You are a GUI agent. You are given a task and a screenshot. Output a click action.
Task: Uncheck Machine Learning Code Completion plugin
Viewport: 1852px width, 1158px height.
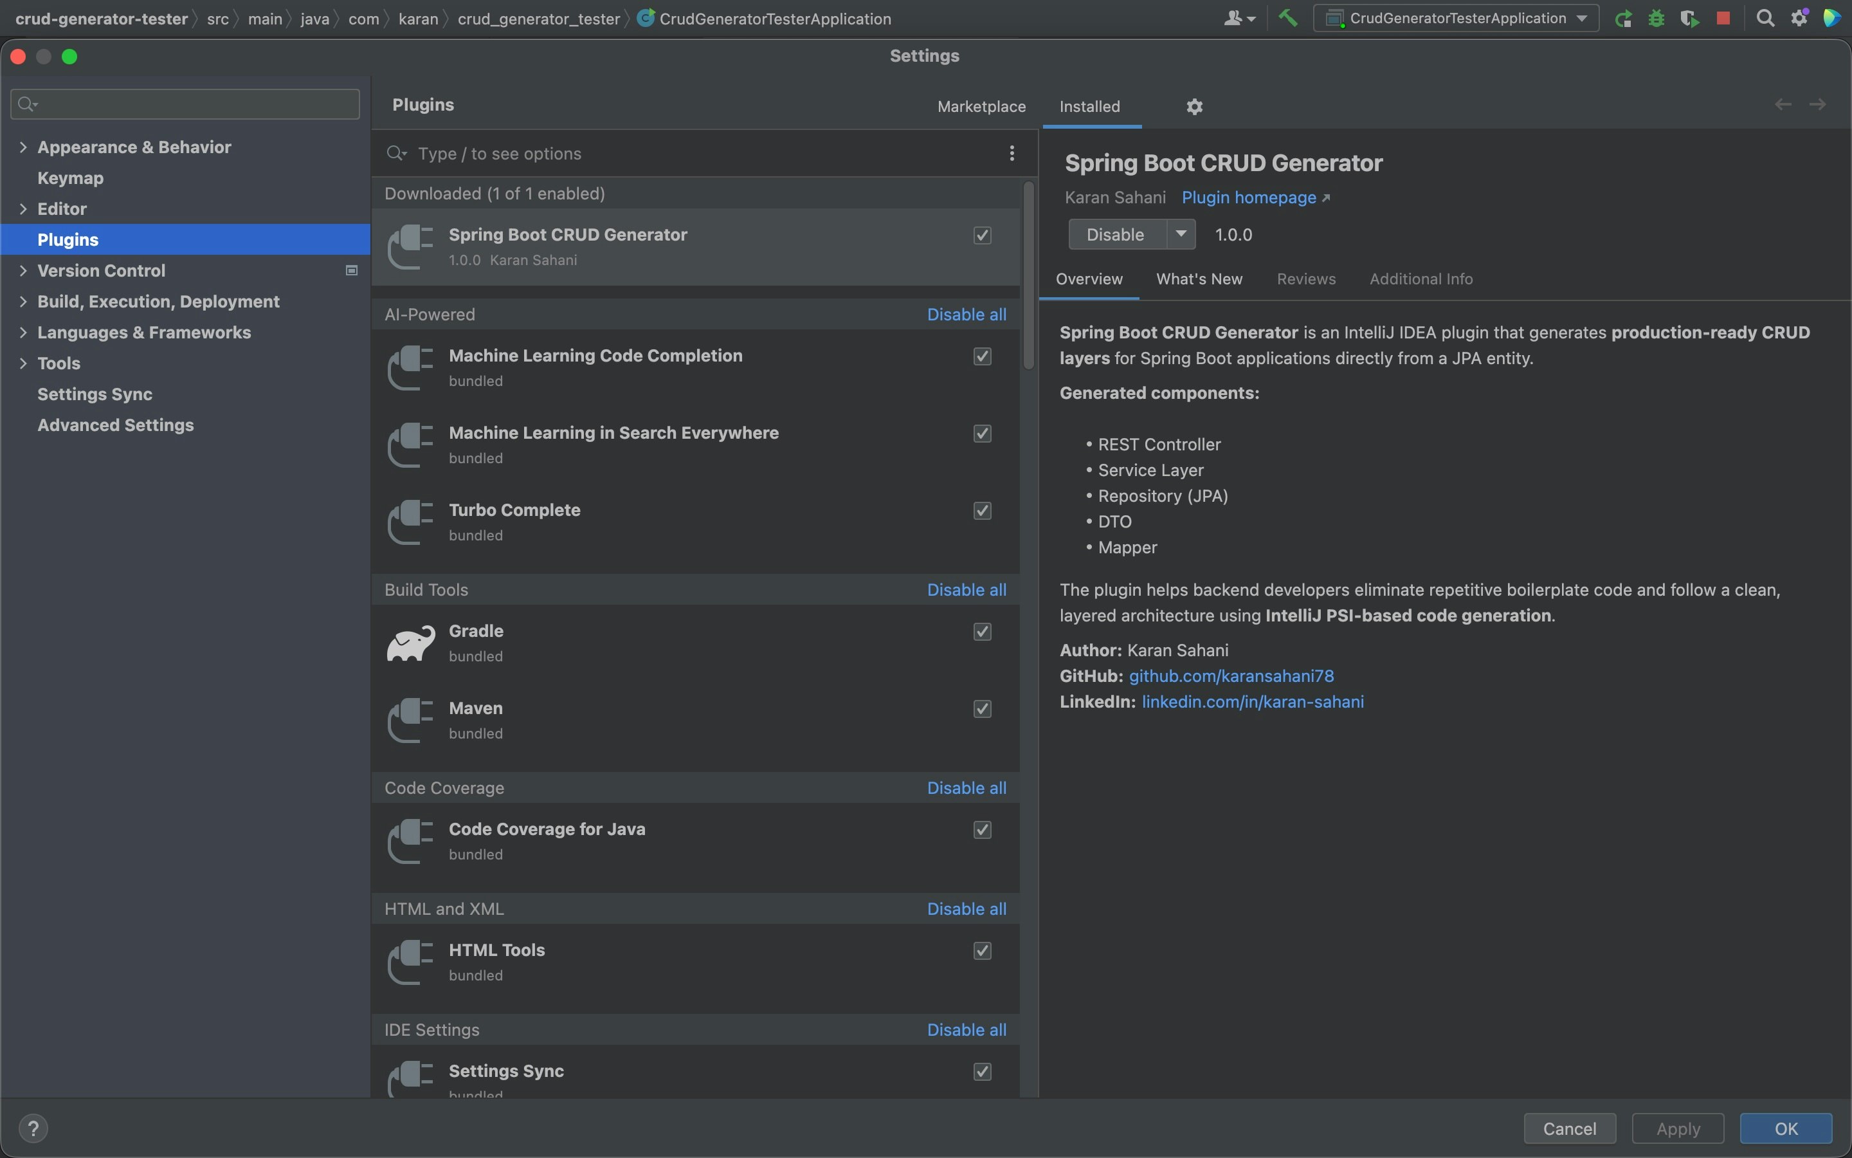point(982,356)
